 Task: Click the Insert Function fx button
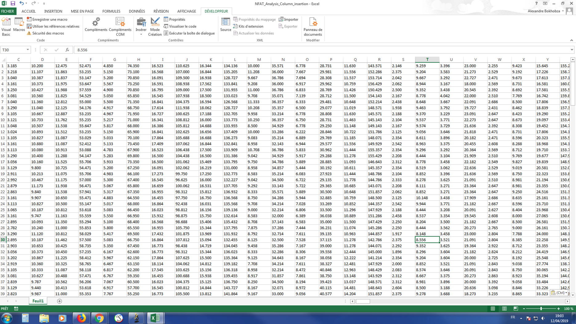point(67,50)
